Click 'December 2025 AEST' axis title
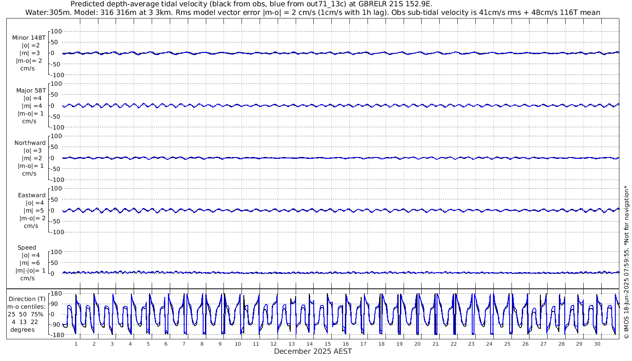 [x=313, y=351]
